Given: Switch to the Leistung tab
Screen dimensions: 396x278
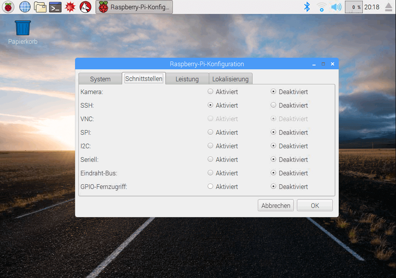Looking at the screenshot, I should pyautogui.click(x=187, y=79).
